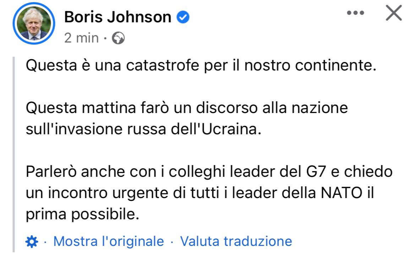Open the three-dot post options menu
The width and height of the screenshot is (415, 253).
click(x=355, y=13)
